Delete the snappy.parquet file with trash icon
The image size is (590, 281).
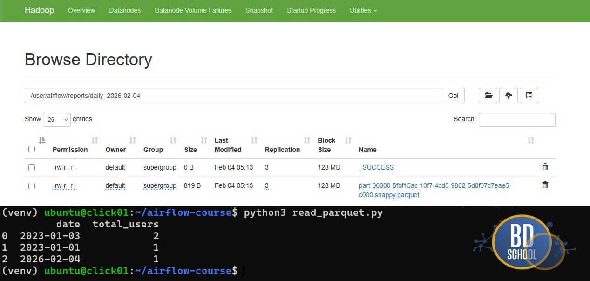[x=545, y=185]
